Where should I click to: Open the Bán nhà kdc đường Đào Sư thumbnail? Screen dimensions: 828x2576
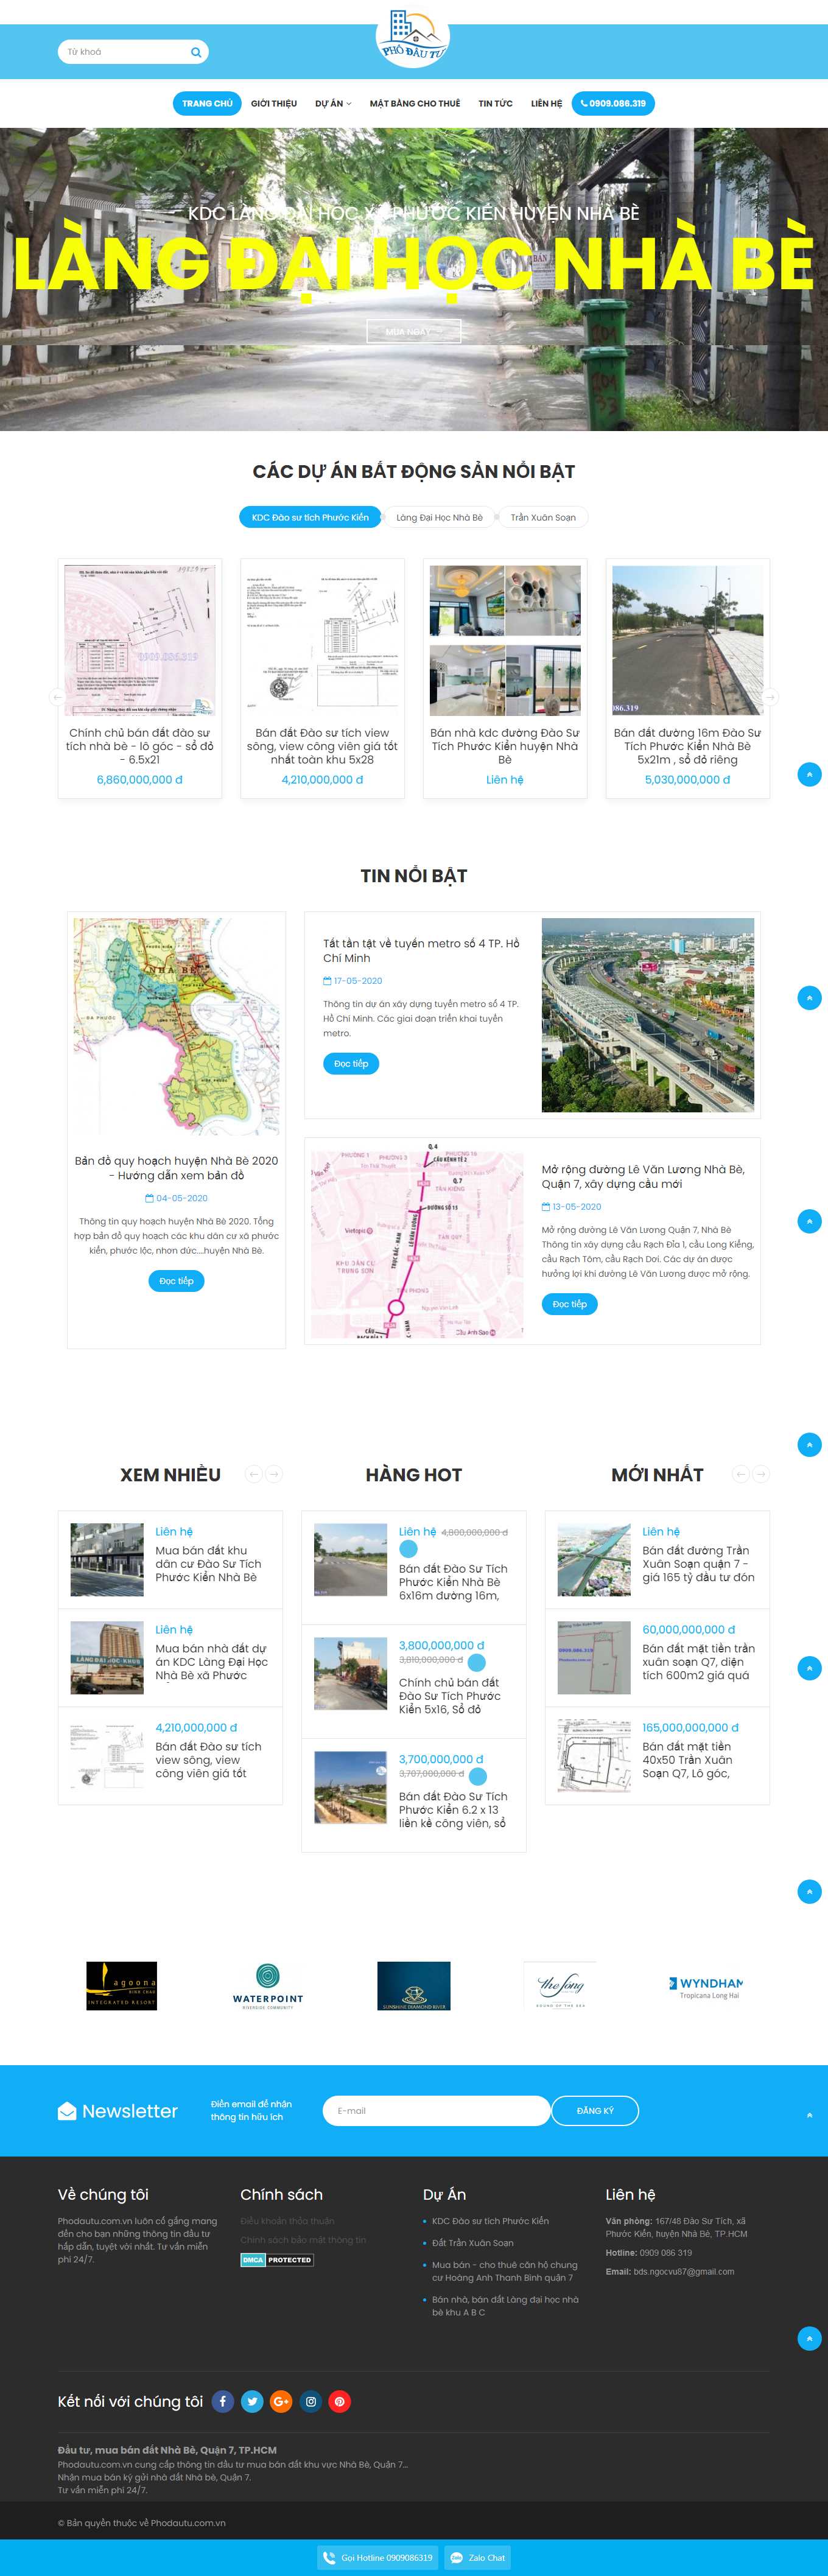[505, 640]
